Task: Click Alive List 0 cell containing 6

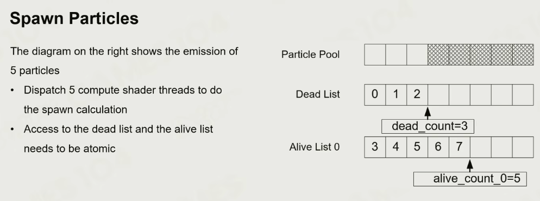Action: click(438, 147)
